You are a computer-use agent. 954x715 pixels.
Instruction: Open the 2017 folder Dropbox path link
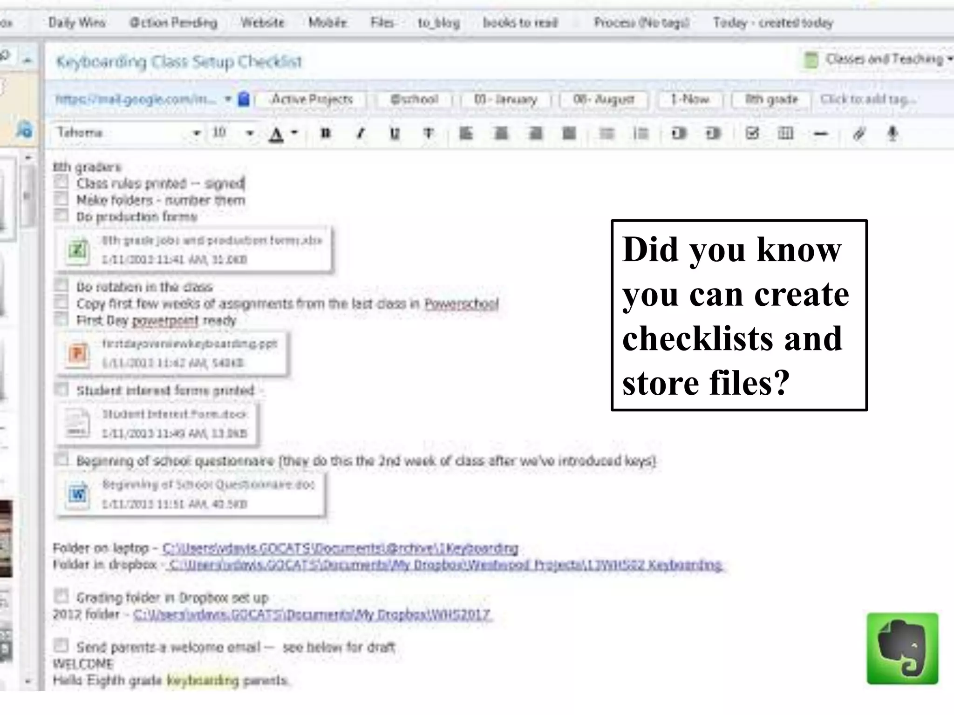(312, 614)
